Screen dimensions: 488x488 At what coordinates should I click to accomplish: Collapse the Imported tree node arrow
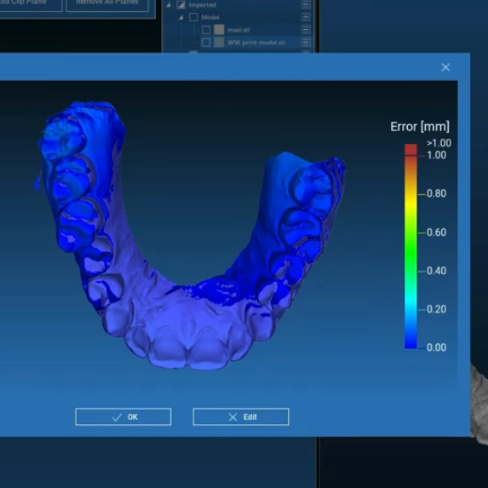[169, 5]
